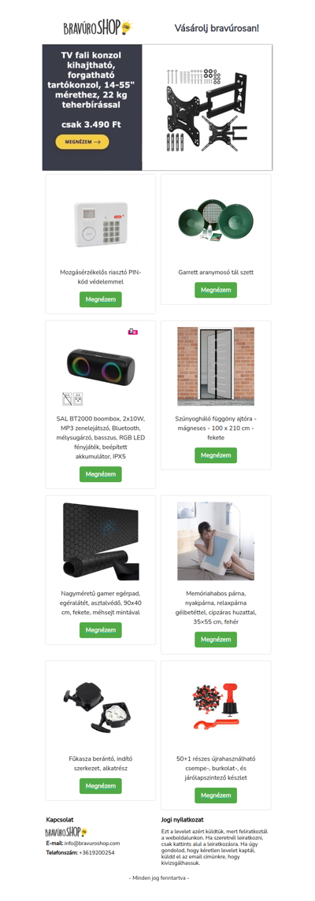Click Megnézem under Szúnyogháló függöny ajtóra
The image size is (315, 901).
[216, 455]
